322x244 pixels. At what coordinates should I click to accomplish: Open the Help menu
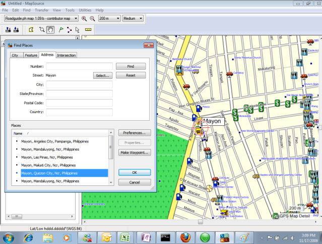[99, 10]
